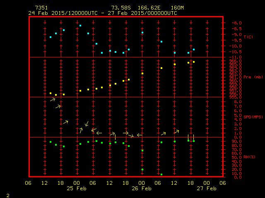Select the rightmost yellow pressure data point
Viewport: 265px width, 198px height.
click(x=194, y=62)
